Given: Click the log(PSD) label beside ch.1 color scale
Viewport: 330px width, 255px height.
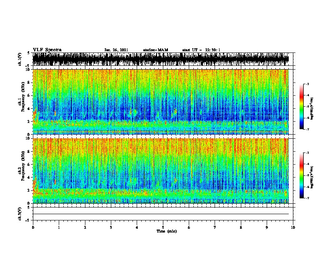Looking at the screenshot, I should click(x=312, y=108).
